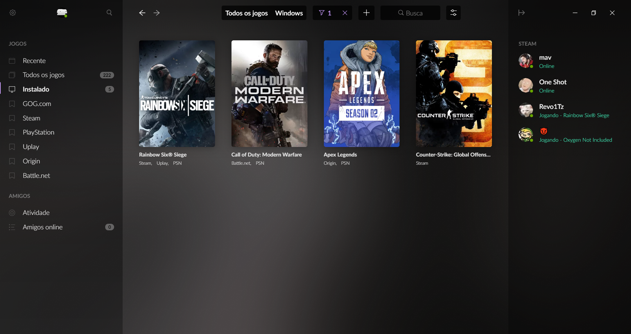Click the Battle.net bookmark icon
This screenshot has width=631, height=334.
(12, 176)
